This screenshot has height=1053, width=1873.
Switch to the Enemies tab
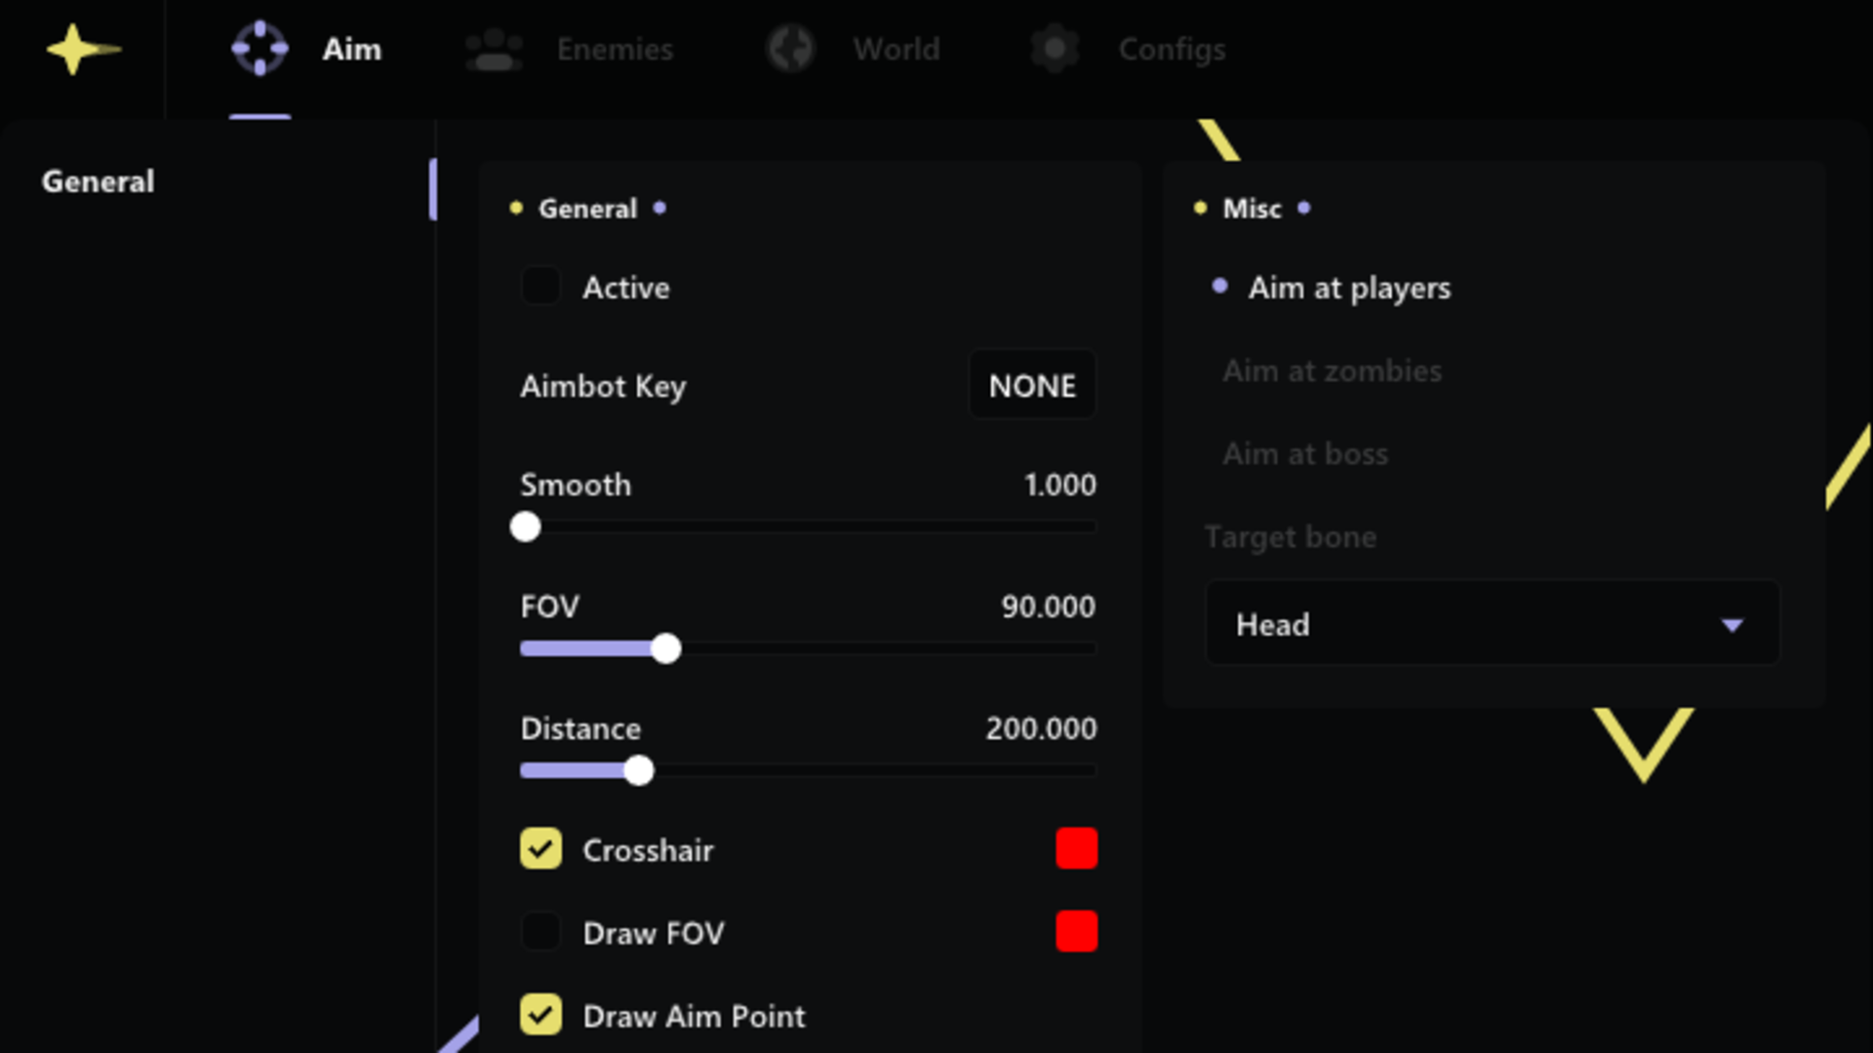615,50
